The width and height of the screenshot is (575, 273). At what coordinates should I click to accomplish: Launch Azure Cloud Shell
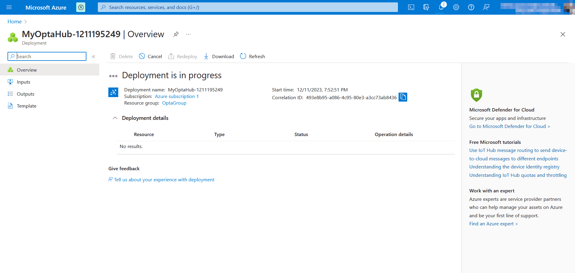(411, 7)
